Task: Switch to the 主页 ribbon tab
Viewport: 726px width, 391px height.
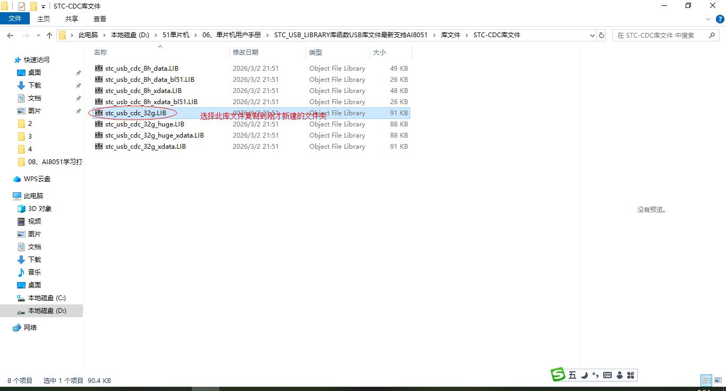Action: click(44, 19)
